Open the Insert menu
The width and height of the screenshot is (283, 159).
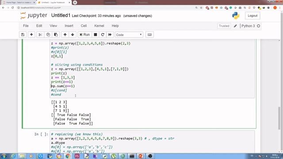69,26
